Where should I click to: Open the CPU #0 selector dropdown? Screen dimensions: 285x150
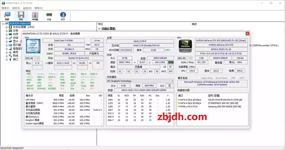32,58
